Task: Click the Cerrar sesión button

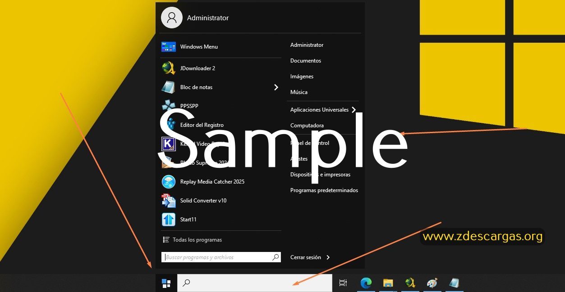Action: point(306,257)
